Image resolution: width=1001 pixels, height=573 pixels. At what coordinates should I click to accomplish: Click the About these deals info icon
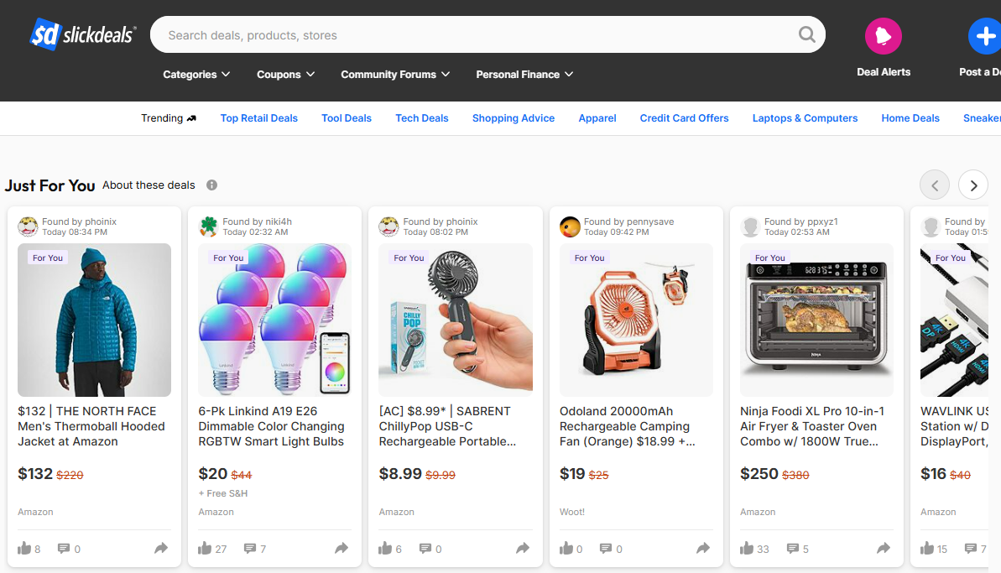[x=212, y=185]
